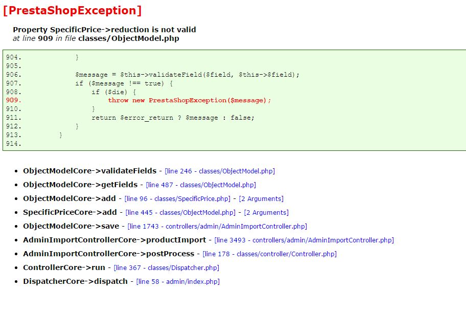
Task: Click the PrestaShopException heading
Action: [72, 10]
